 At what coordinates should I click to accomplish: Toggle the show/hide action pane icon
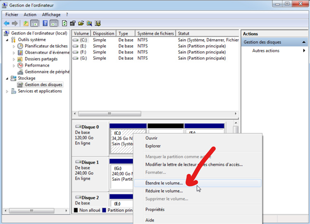pyautogui.click(x=54, y=23)
